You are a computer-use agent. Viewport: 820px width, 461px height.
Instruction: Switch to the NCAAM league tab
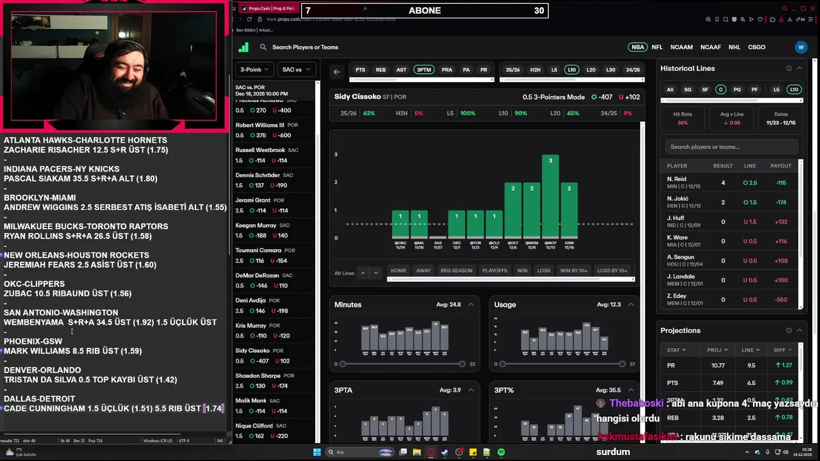click(682, 47)
